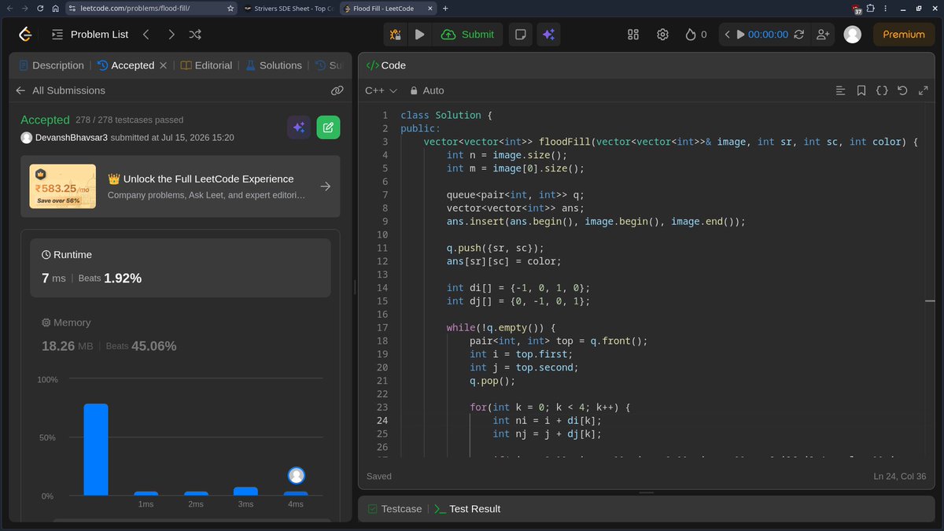Click the tallest runtime distribution bar

tap(96, 450)
